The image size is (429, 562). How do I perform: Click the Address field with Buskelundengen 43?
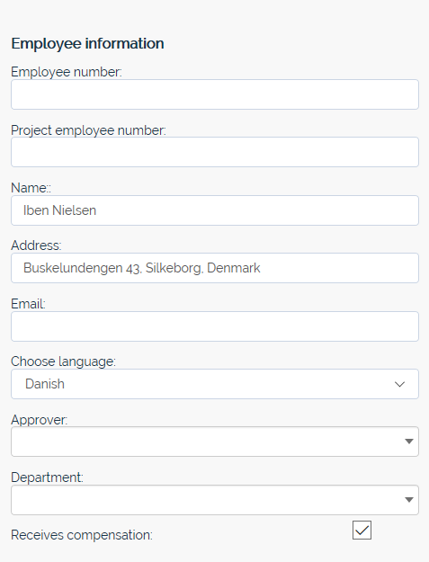point(215,268)
